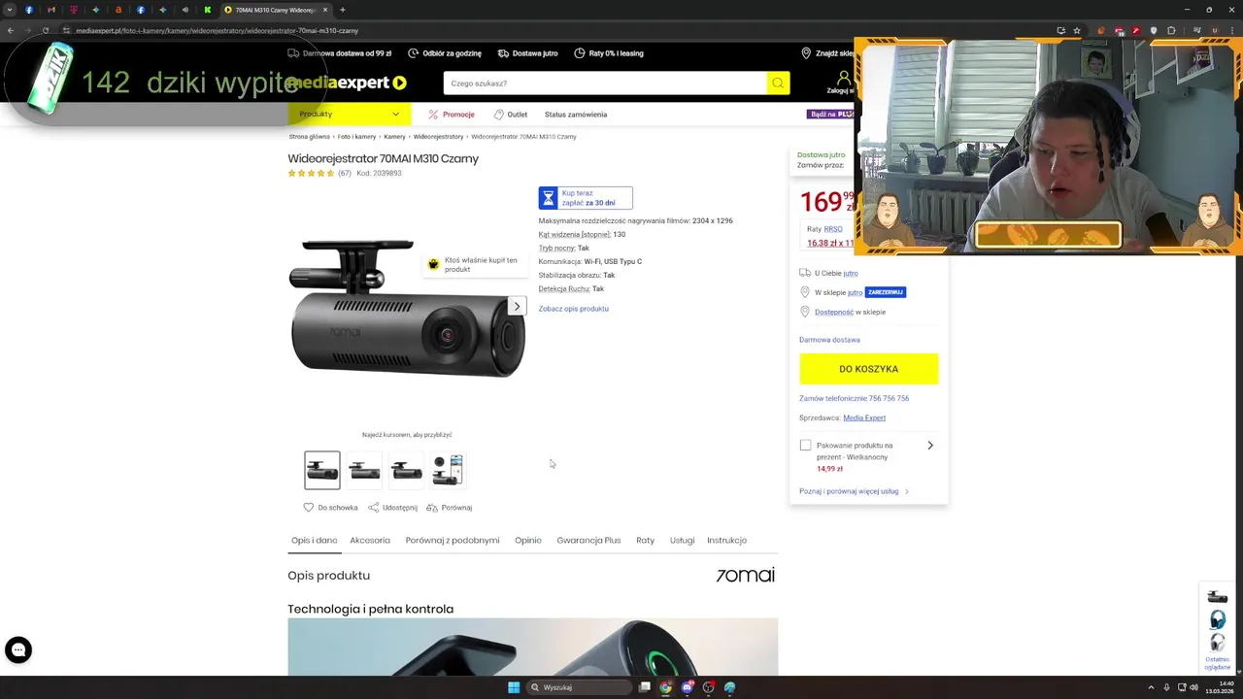Screen dimensions: 1243x699
Task: Open Outlet tag icon link
Action: click(x=498, y=115)
